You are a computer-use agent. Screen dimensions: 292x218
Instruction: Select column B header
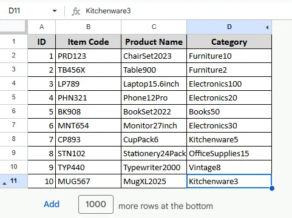[x=89, y=27]
